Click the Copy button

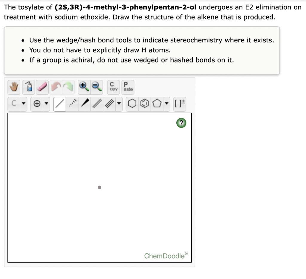pos(113,87)
